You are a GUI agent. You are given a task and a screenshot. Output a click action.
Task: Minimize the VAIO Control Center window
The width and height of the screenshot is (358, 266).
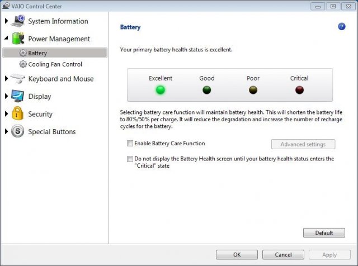click(318, 6)
